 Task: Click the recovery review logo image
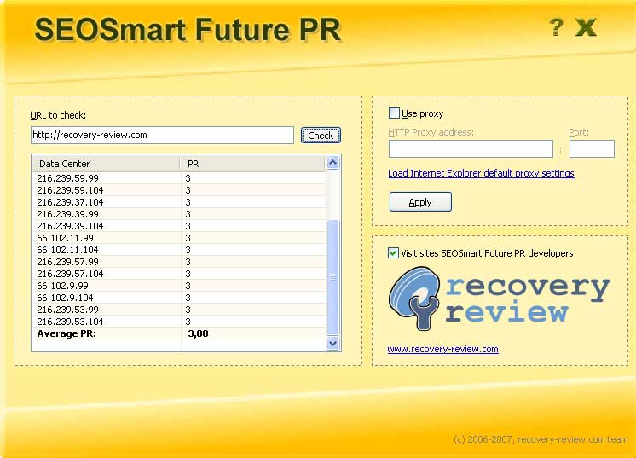(x=499, y=299)
